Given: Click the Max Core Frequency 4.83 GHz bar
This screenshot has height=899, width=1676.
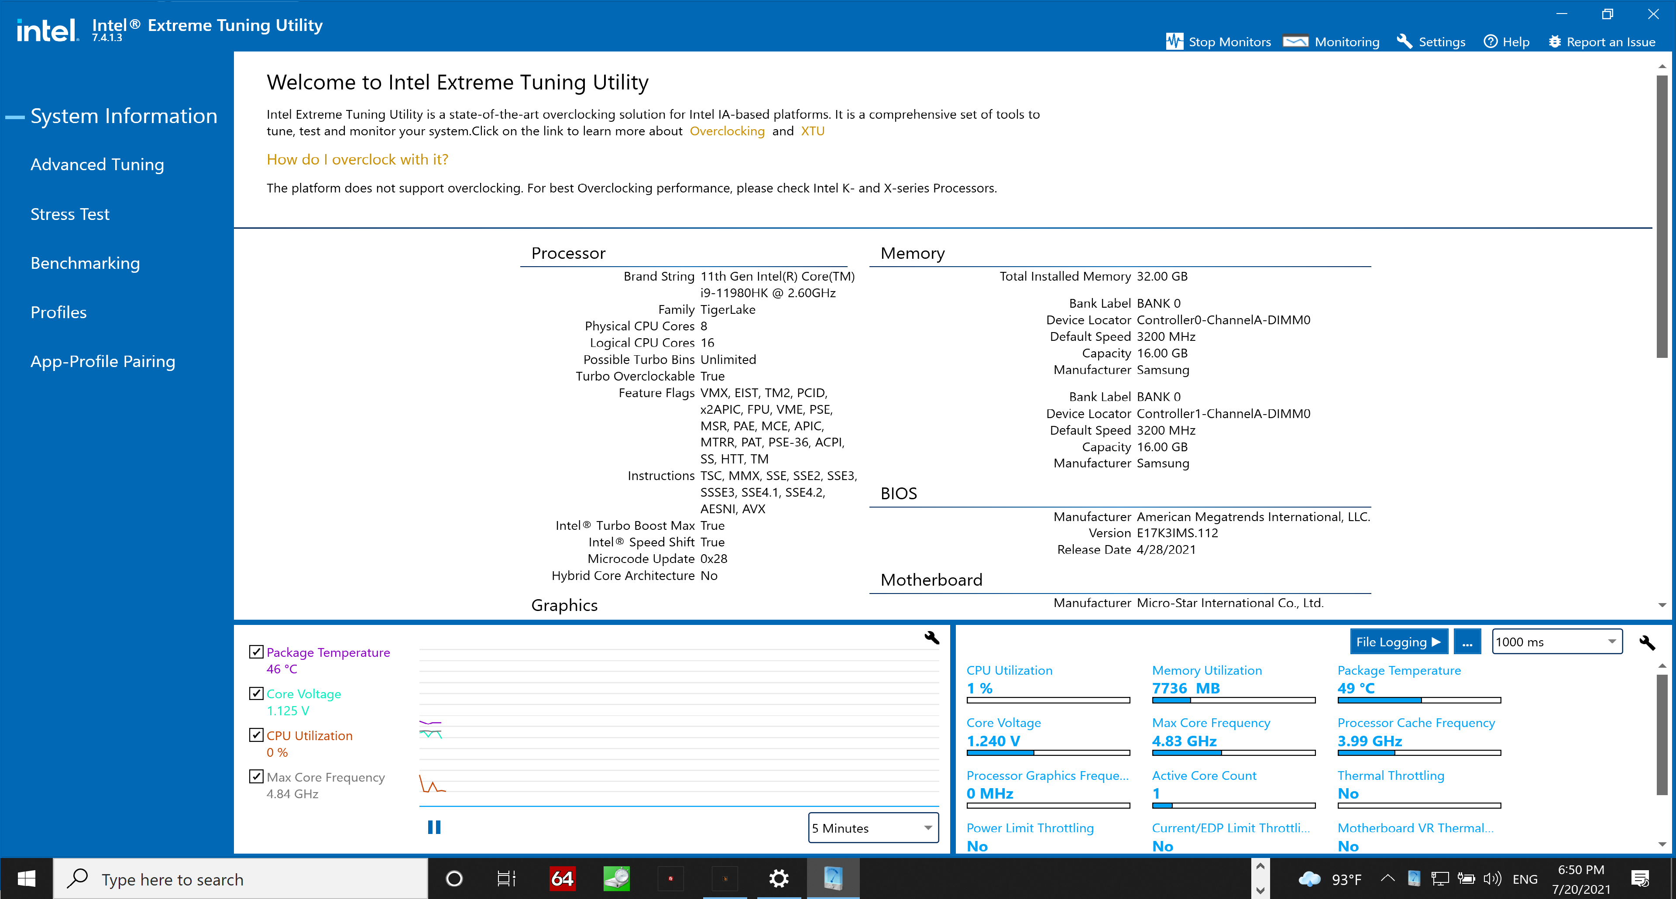Looking at the screenshot, I should click(x=1233, y=753).
